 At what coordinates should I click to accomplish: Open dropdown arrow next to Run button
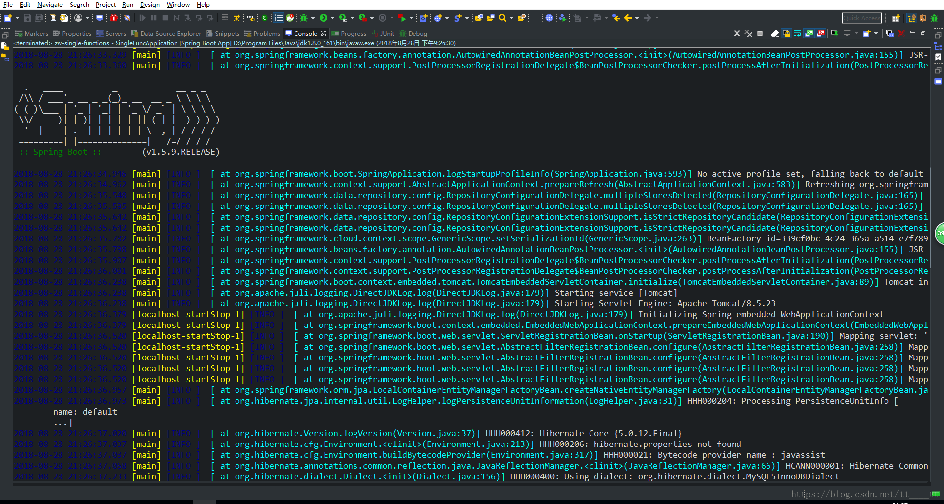pos(332,18)
